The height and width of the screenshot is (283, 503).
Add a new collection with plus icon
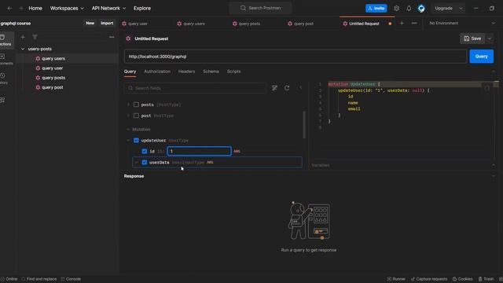pos(23,37)
